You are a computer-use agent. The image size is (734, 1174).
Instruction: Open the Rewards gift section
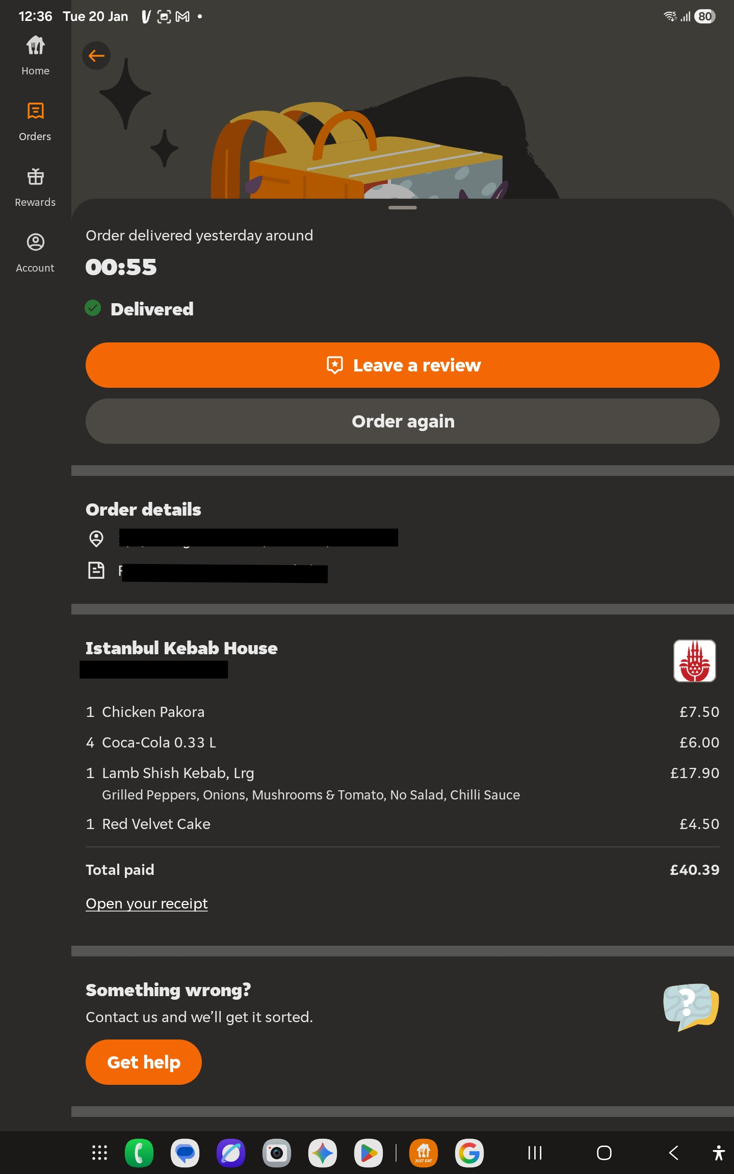[x=35, y=186]
